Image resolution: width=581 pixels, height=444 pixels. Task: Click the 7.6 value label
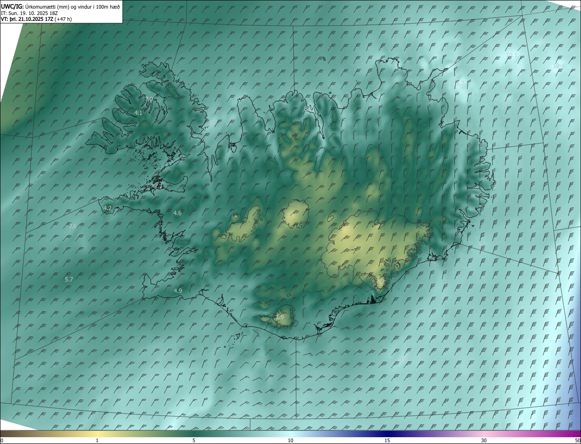[73, 226]
